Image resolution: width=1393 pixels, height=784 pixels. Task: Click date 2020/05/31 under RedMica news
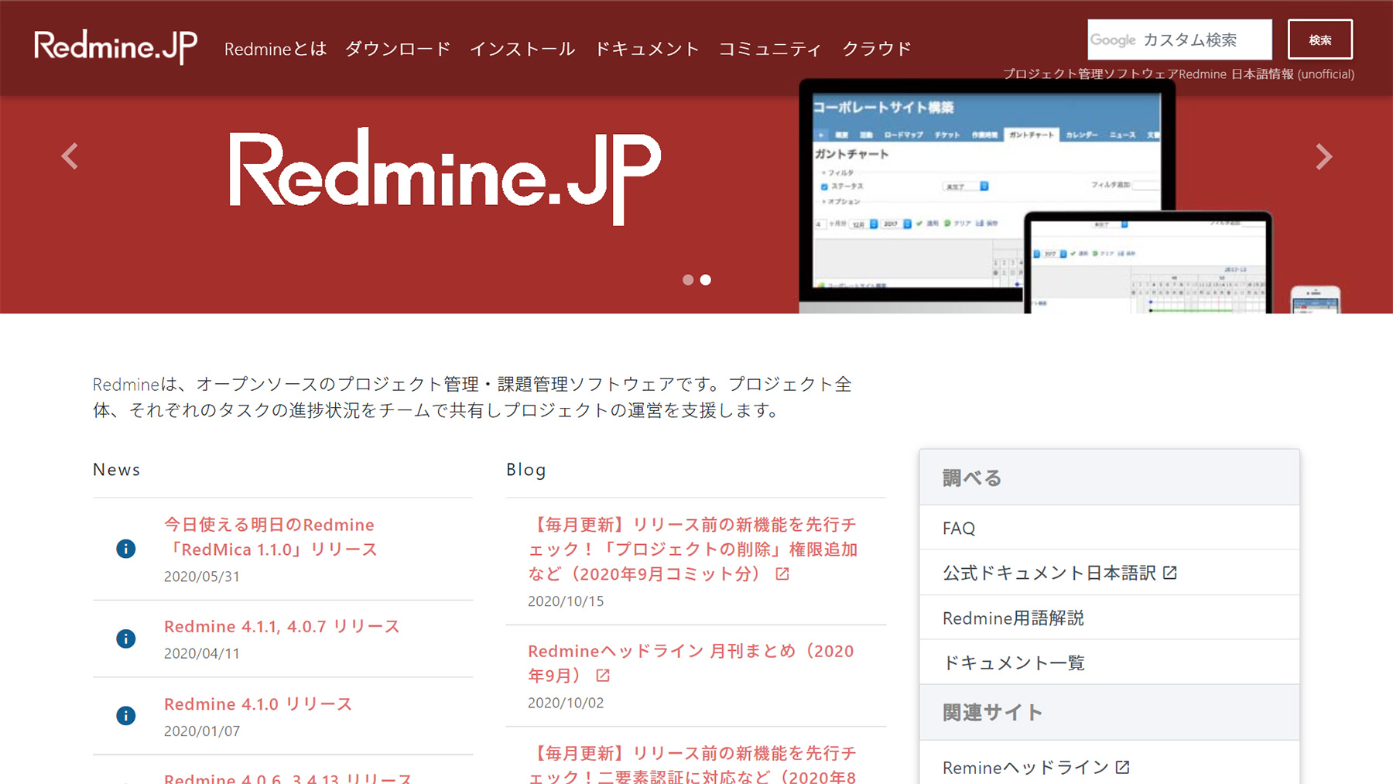(x=202, y=577)
